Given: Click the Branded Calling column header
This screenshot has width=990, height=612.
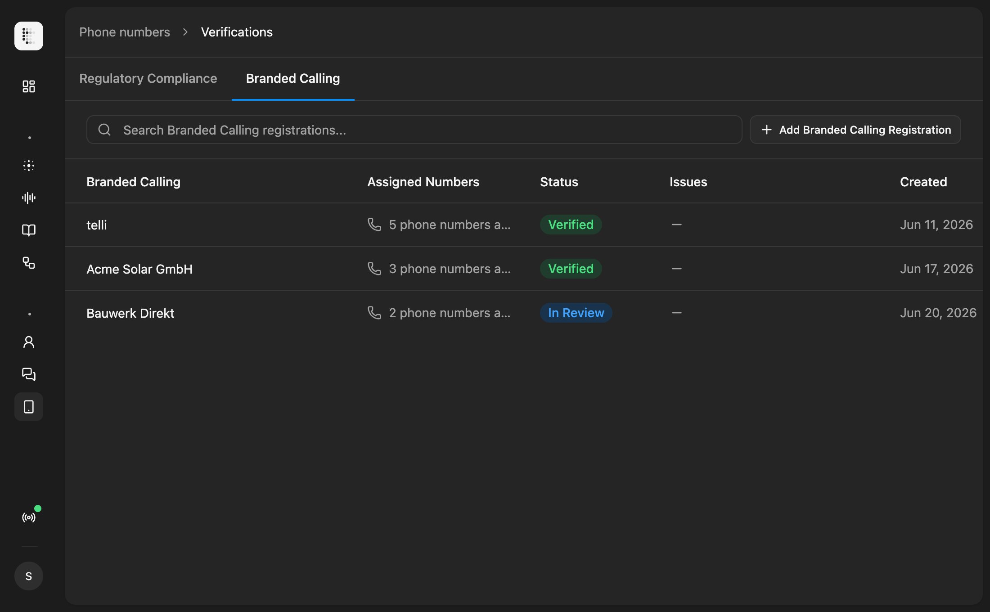Looking at the screenshot, I should pyautogui.click(x=133, y=182).
